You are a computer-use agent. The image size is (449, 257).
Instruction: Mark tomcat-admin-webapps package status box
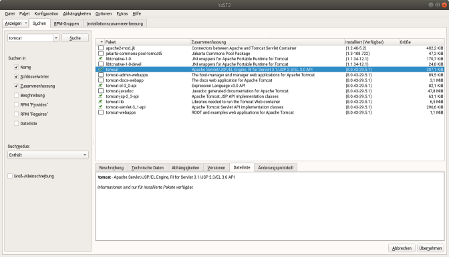click(x=100, y=74)
